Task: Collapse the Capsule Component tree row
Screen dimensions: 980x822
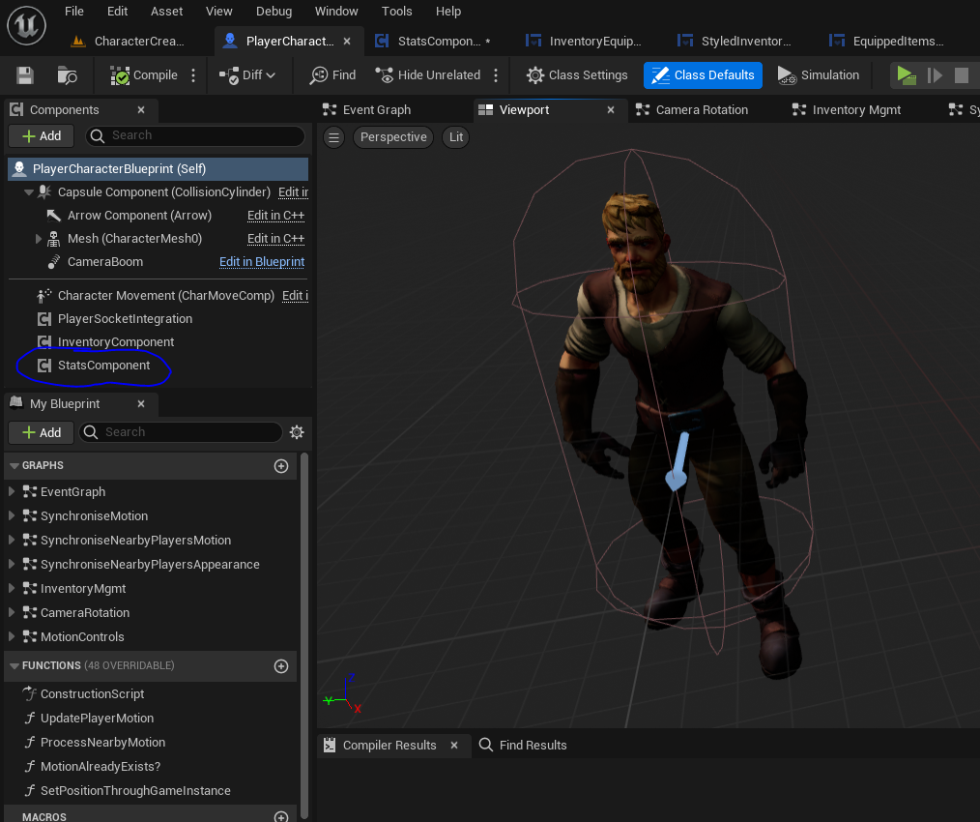Action: tap(28, 192)
